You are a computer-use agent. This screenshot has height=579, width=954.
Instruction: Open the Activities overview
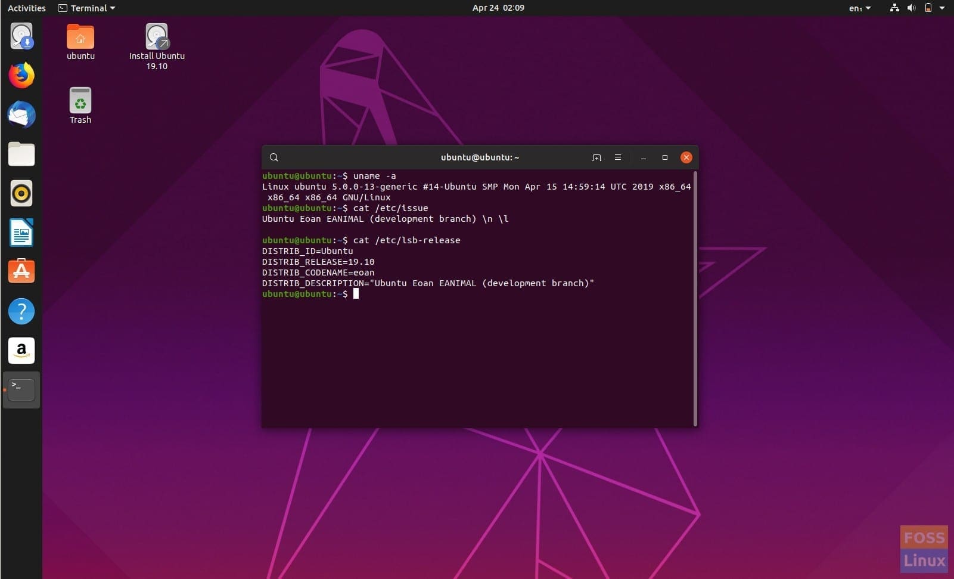26,8
